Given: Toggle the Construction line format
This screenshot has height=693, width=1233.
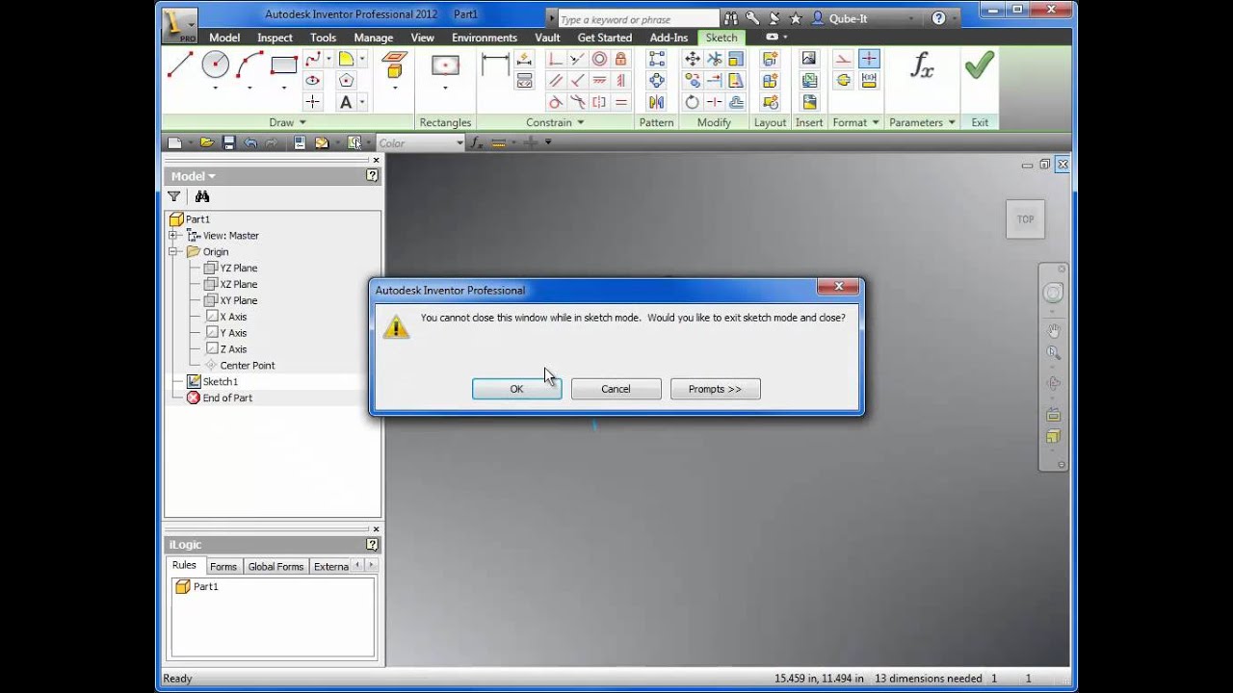Looking at the screenshot, I should pyautogui.click(x=843, y=60).
